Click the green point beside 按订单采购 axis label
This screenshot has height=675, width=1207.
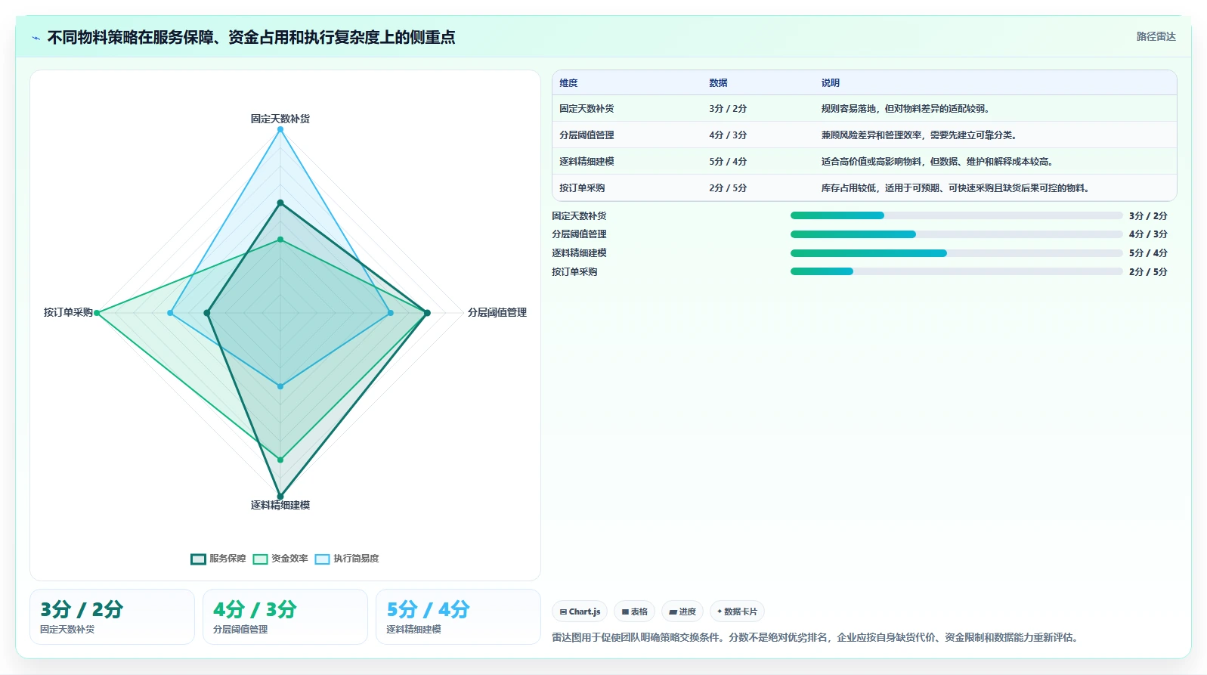pyautogui.click(x=97, y=313)
